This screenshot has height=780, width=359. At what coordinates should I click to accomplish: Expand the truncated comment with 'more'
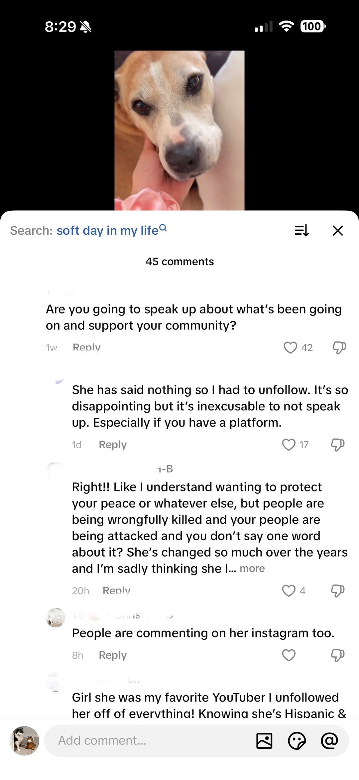coord(252,569)
